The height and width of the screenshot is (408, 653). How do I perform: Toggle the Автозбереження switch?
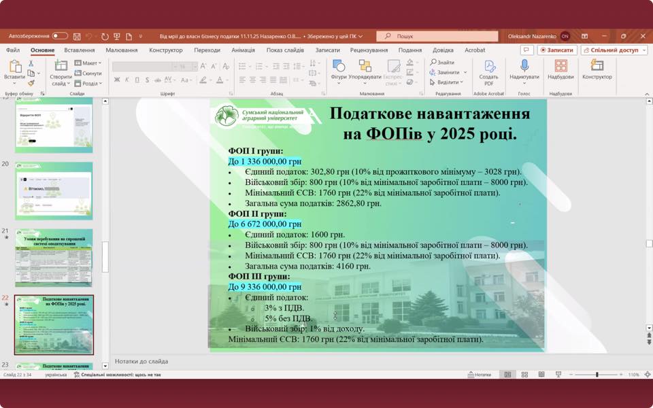click(x=60, y=36)
